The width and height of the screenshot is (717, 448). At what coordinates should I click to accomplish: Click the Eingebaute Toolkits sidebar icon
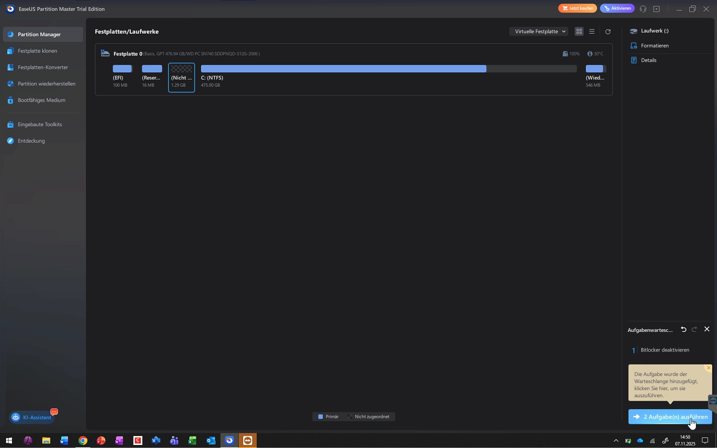10,124
